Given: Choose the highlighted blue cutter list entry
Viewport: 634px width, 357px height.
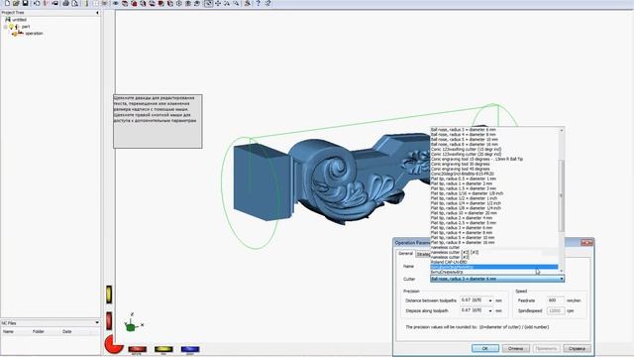Looking at the screenshot, I should pyautogui.click(x=494, y=267).
